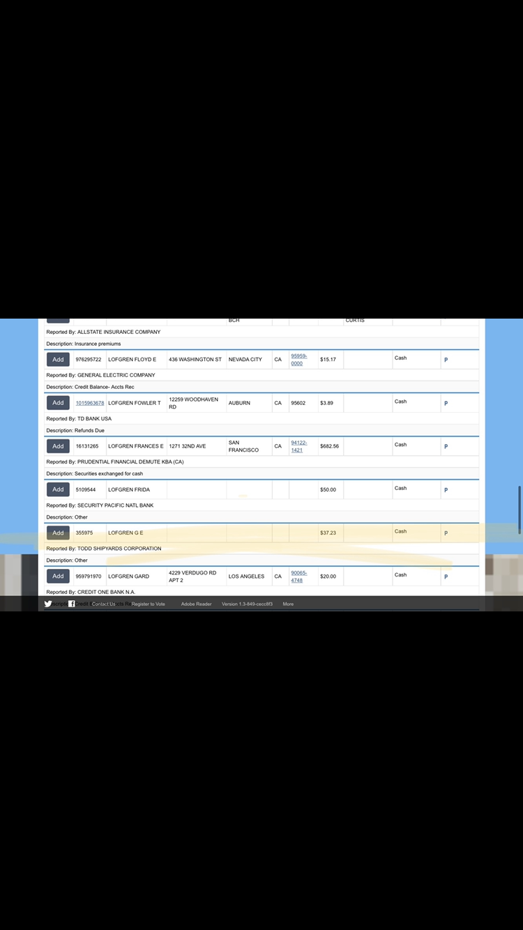Select Description: Insurance premiums

(x=84, y=344)
